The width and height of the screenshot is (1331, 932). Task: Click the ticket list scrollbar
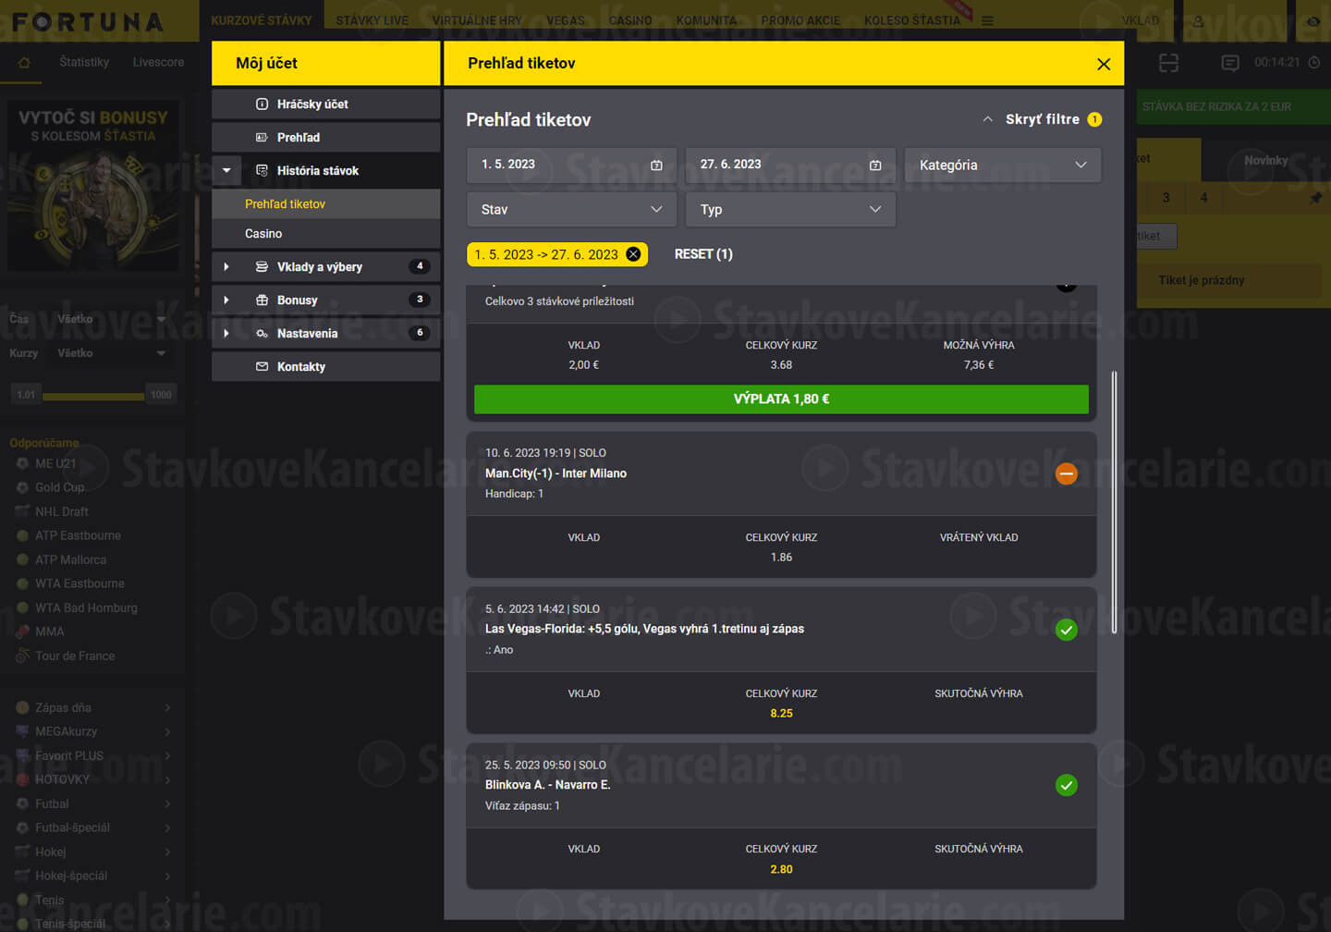1115,502
